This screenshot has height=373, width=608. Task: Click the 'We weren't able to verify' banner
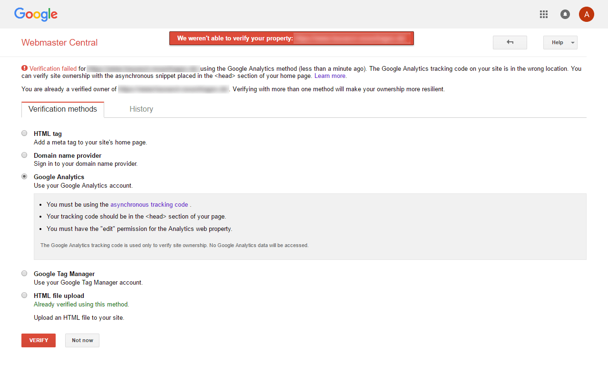(292, 38)
